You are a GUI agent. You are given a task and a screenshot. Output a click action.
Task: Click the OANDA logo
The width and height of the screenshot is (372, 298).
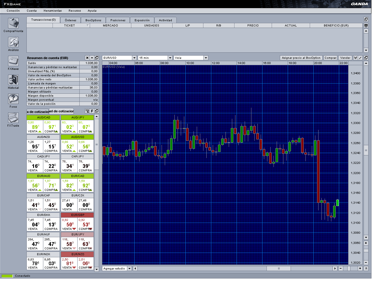[x=359, y=4]
